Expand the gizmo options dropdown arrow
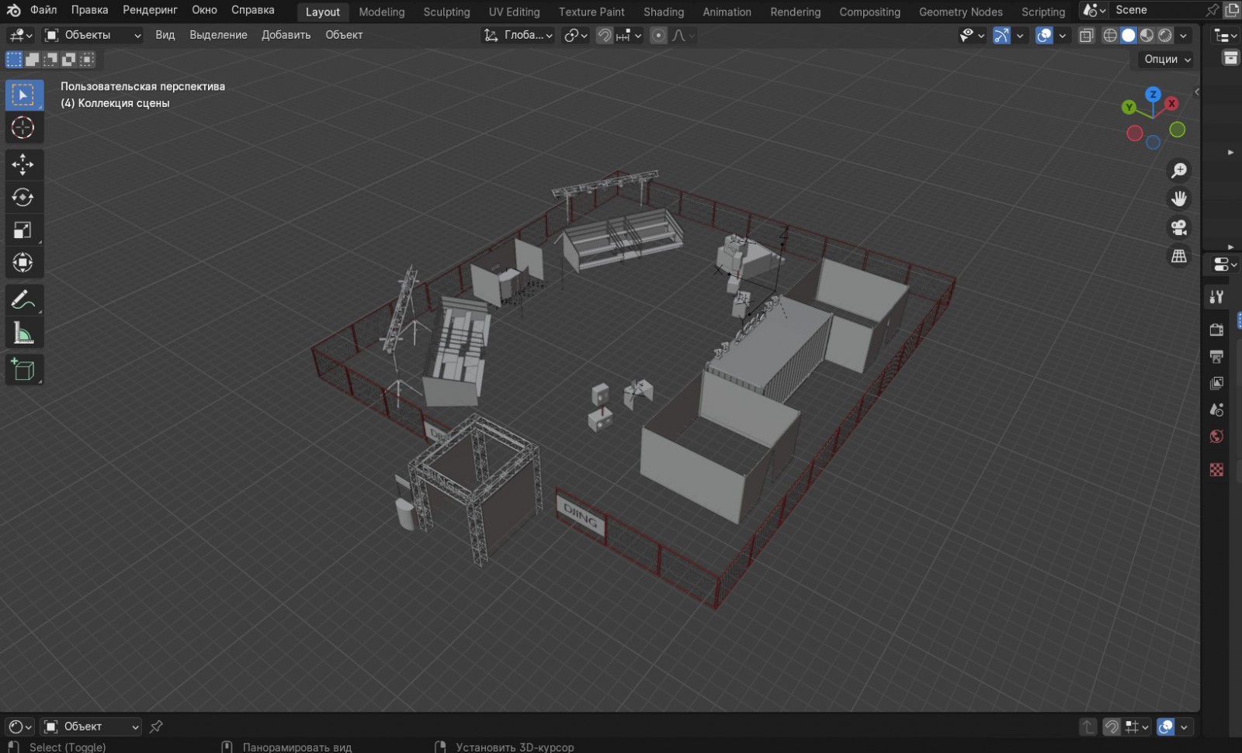The width and height of the screenshot is (1242, 753). 1020,35
